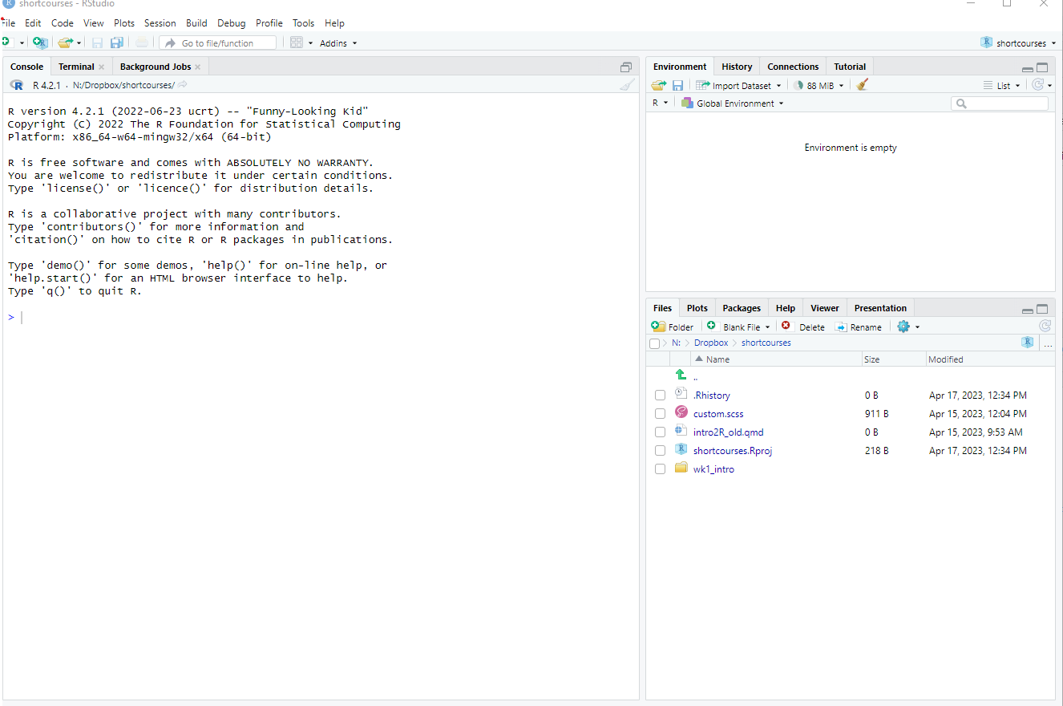Sort files by Modified column header
The image size is (1063, 706).
coord(945,359)
